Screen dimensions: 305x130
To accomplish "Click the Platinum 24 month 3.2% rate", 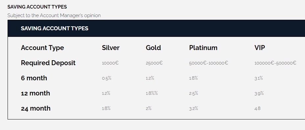I will [193, 109].
